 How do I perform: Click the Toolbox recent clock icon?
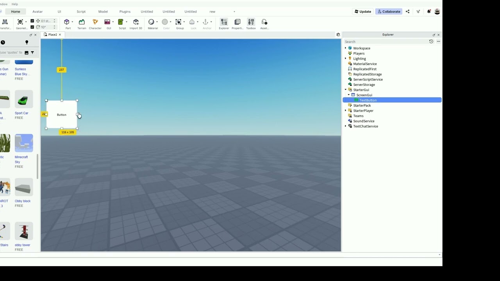point(3,42)
